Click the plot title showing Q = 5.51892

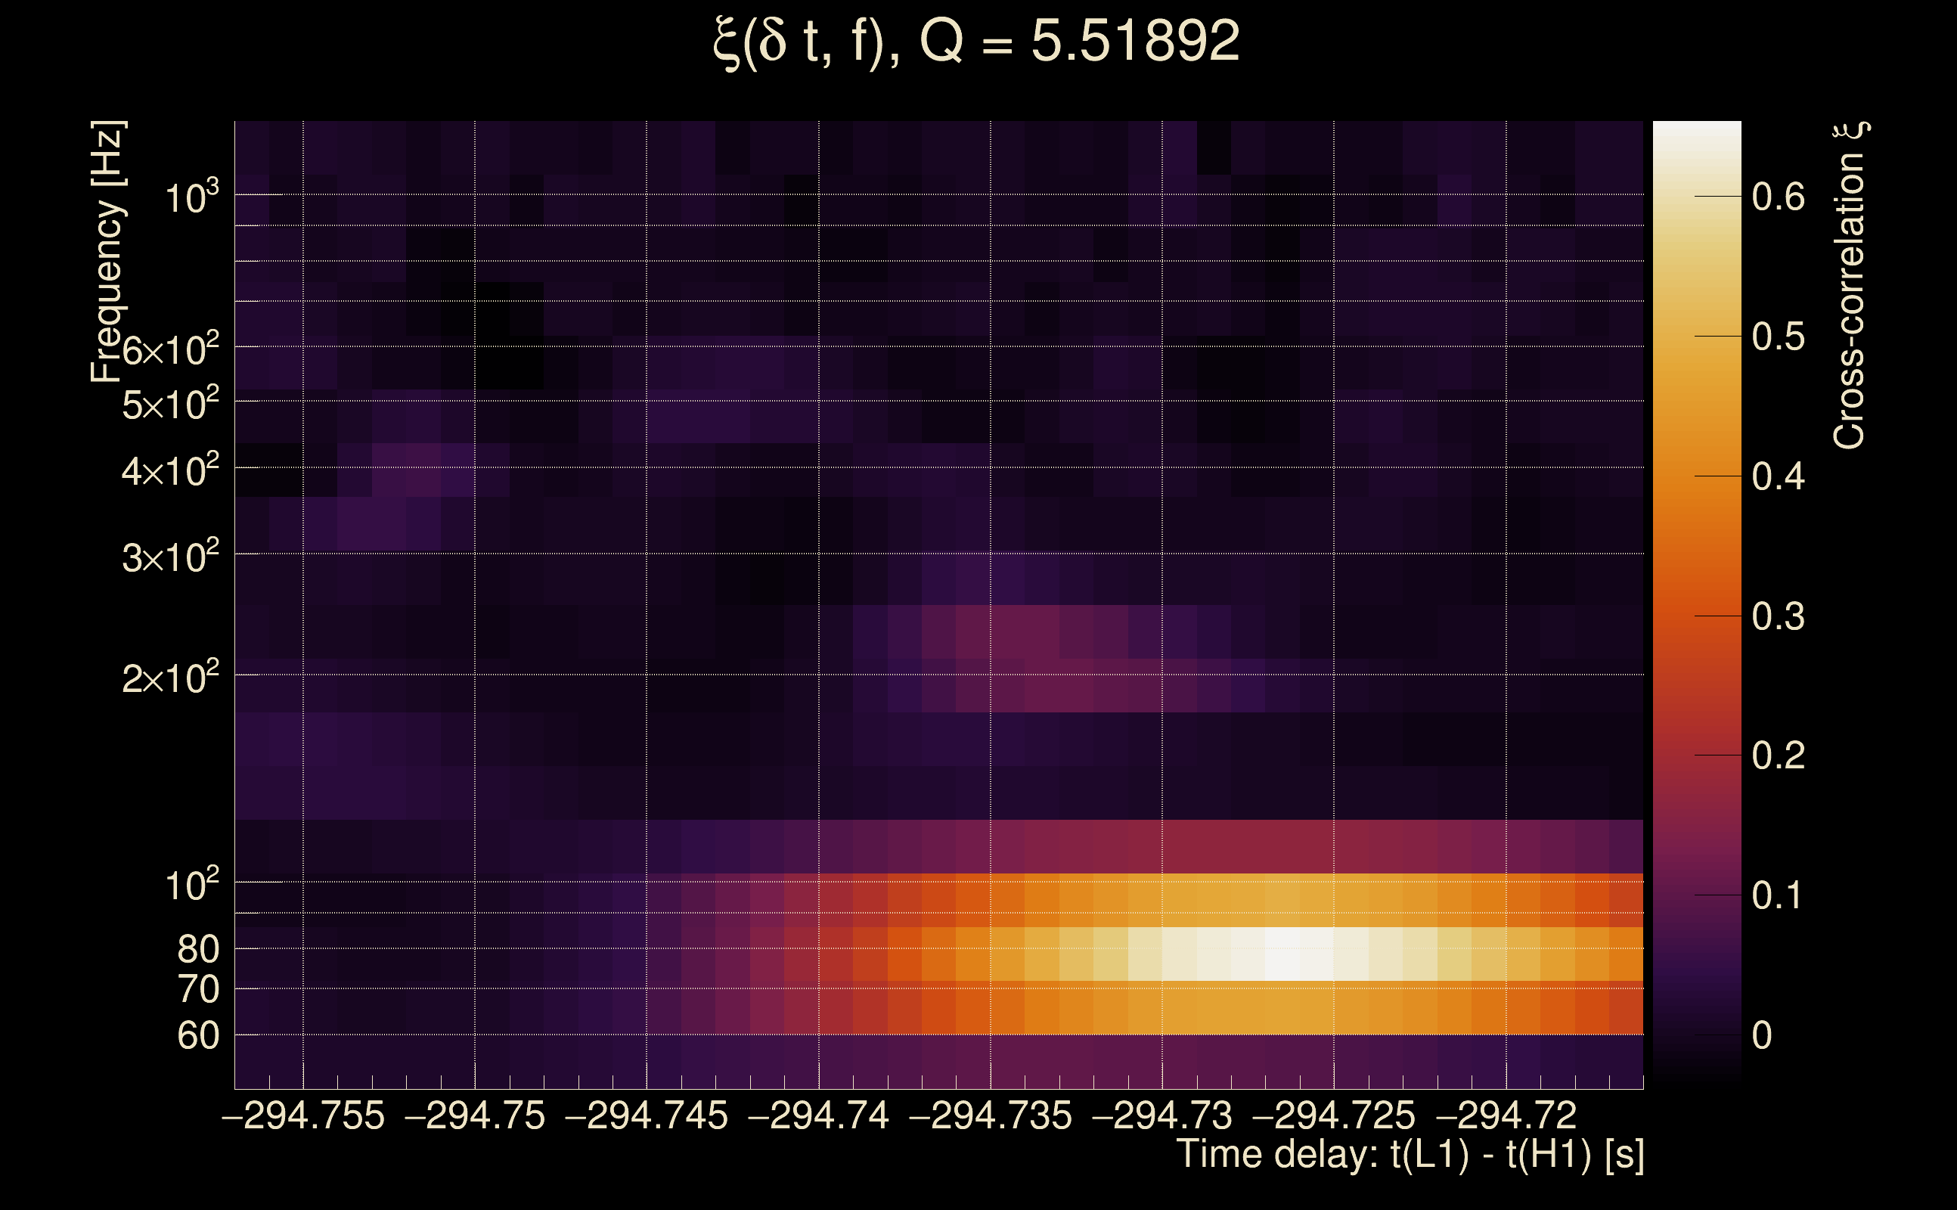[x=976, y=42]
